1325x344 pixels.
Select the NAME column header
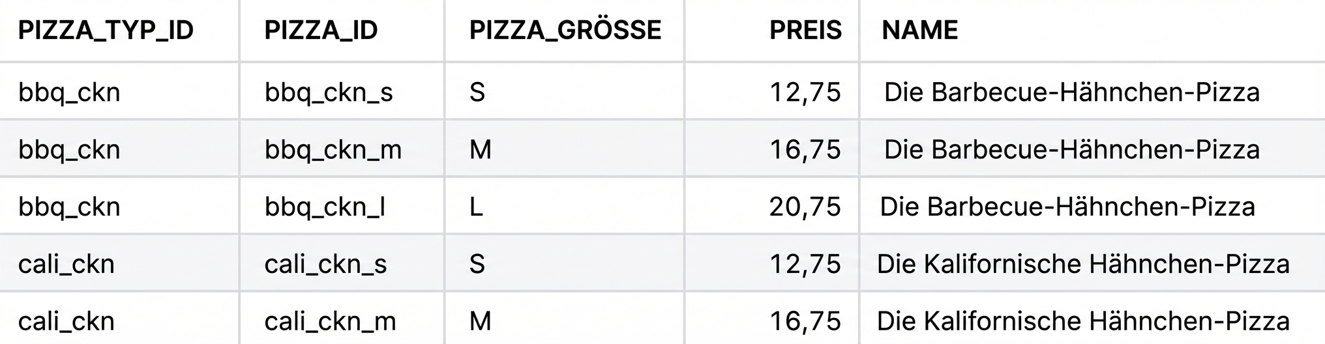tap(919, 30)
